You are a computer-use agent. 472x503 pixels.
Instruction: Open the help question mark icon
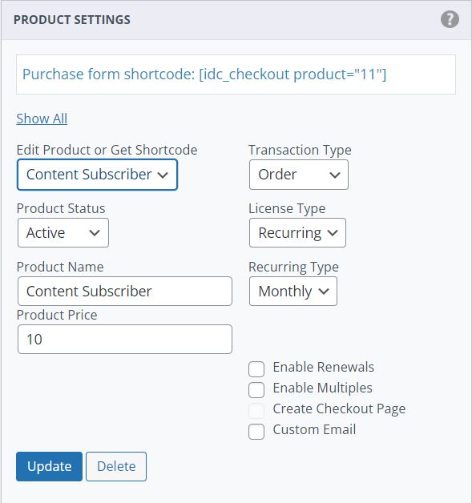click(x=450, y=19)
